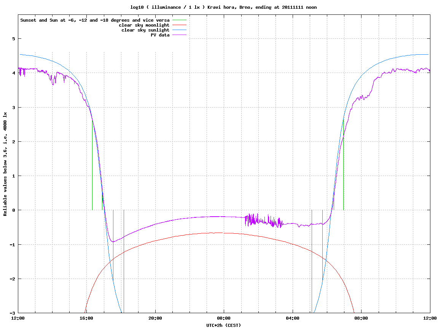This screenshot has width=438, height=328.
Task: Click the 'PV data' legend label
Action: coord(160,35)
